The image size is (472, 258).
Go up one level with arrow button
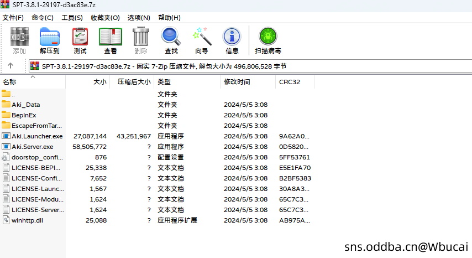(x=11, y=66)
